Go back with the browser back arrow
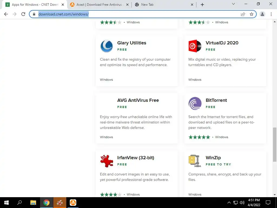 tap(6, 14)
